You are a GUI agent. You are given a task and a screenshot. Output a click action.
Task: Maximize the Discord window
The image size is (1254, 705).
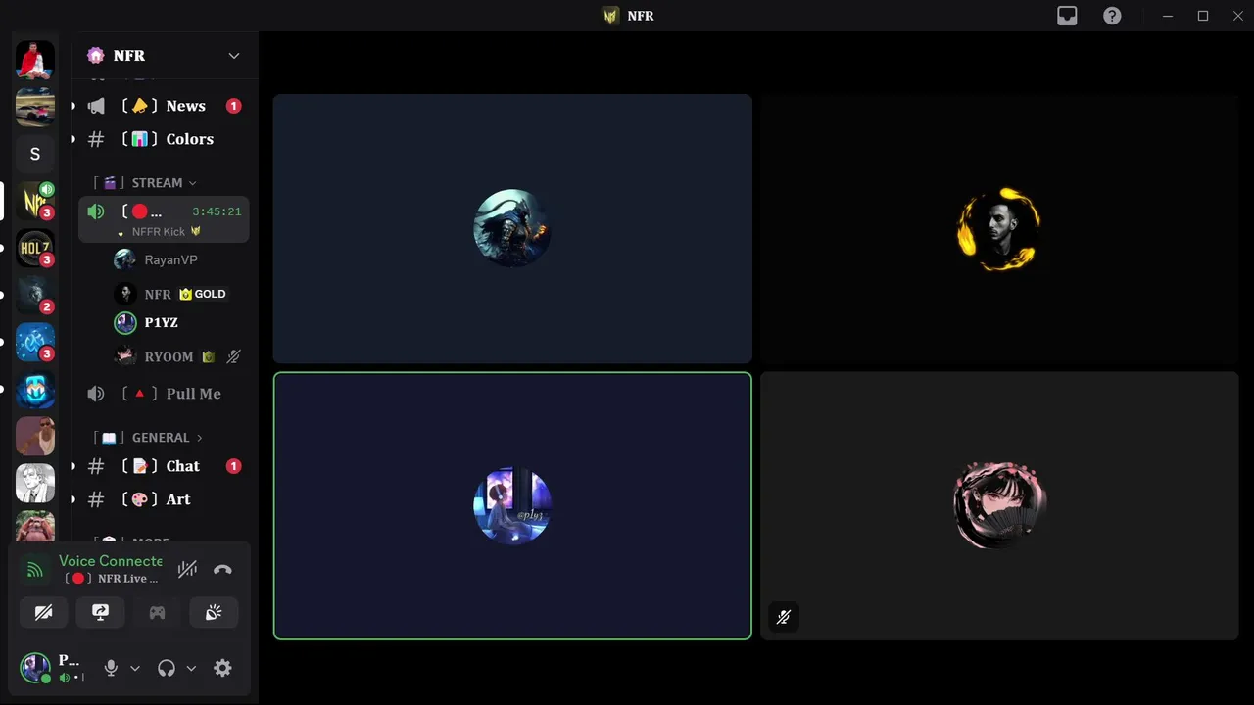tap(1203, 16)
